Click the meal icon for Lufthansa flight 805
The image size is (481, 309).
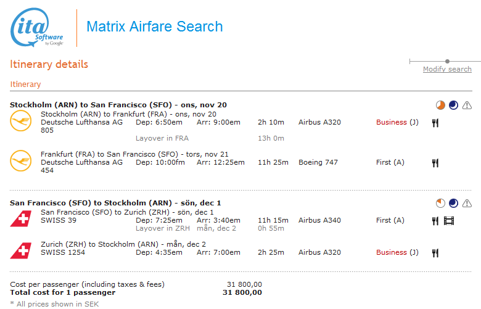click(x=435, y=123)
